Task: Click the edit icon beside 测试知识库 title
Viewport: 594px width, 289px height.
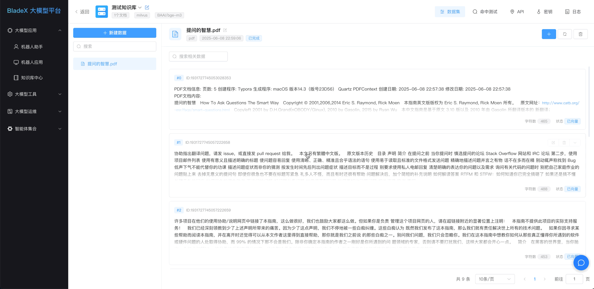Action: [x=147, y=7]
